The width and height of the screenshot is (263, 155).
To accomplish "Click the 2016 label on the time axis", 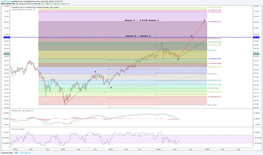I will pyautogui.click(x=63, y=149).
